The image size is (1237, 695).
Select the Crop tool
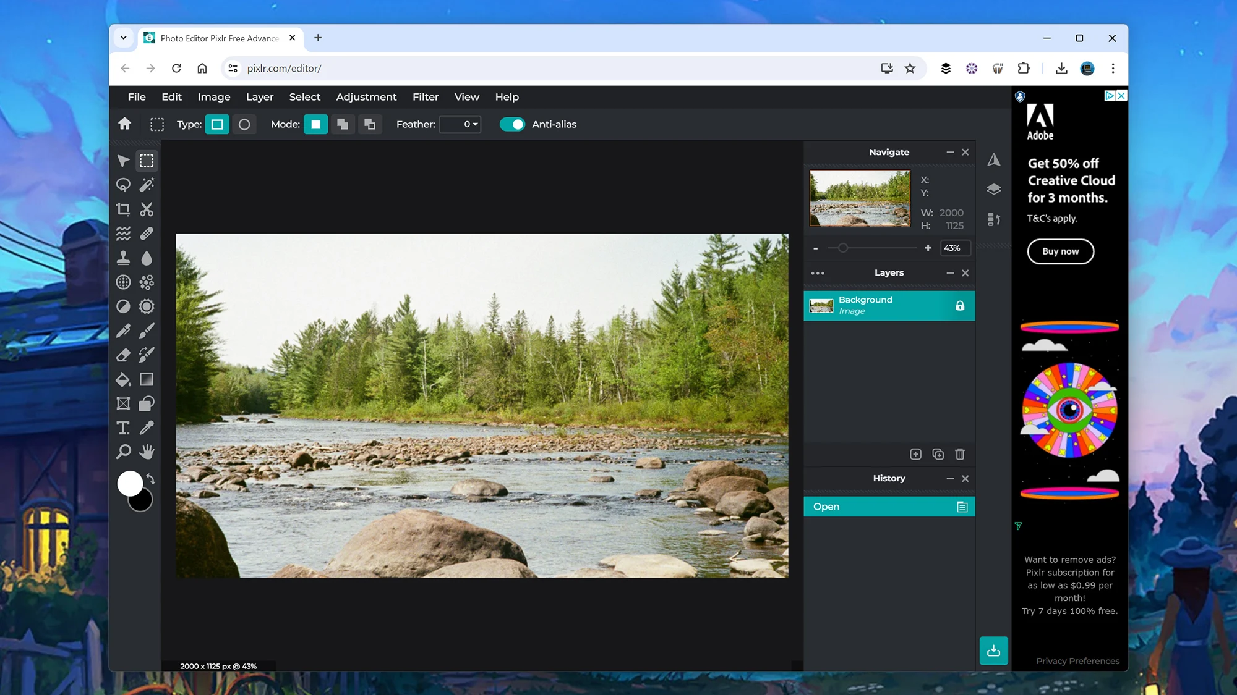point(123,209)
